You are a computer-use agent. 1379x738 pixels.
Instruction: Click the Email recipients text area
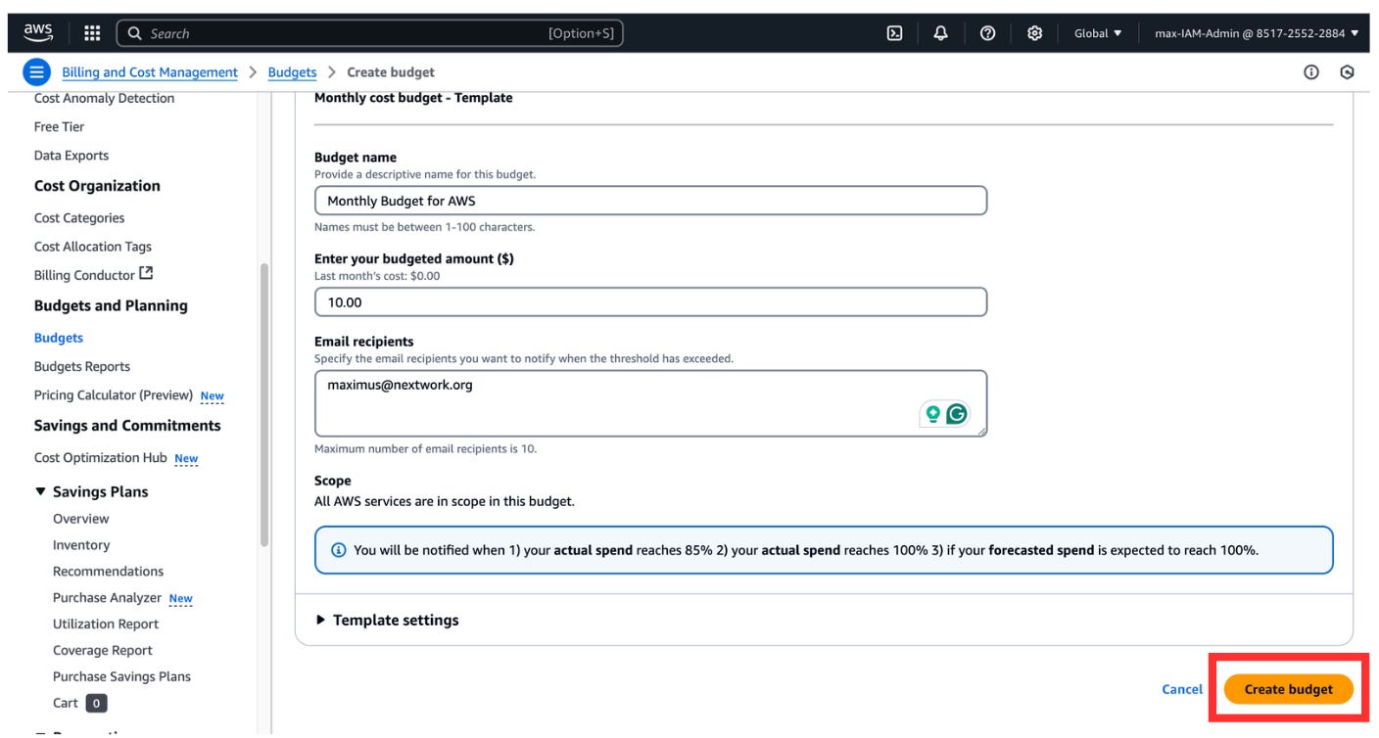click(650, 403)
